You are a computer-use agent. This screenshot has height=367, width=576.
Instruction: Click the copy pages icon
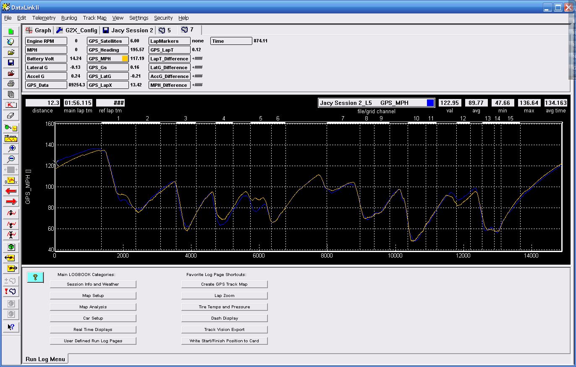(11, 94)
